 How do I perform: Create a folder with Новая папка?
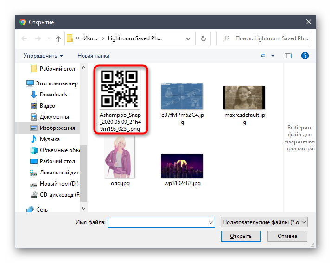pyautogui.click(x=93, y=56)
